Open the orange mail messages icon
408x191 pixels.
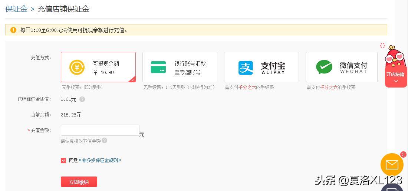392,164
